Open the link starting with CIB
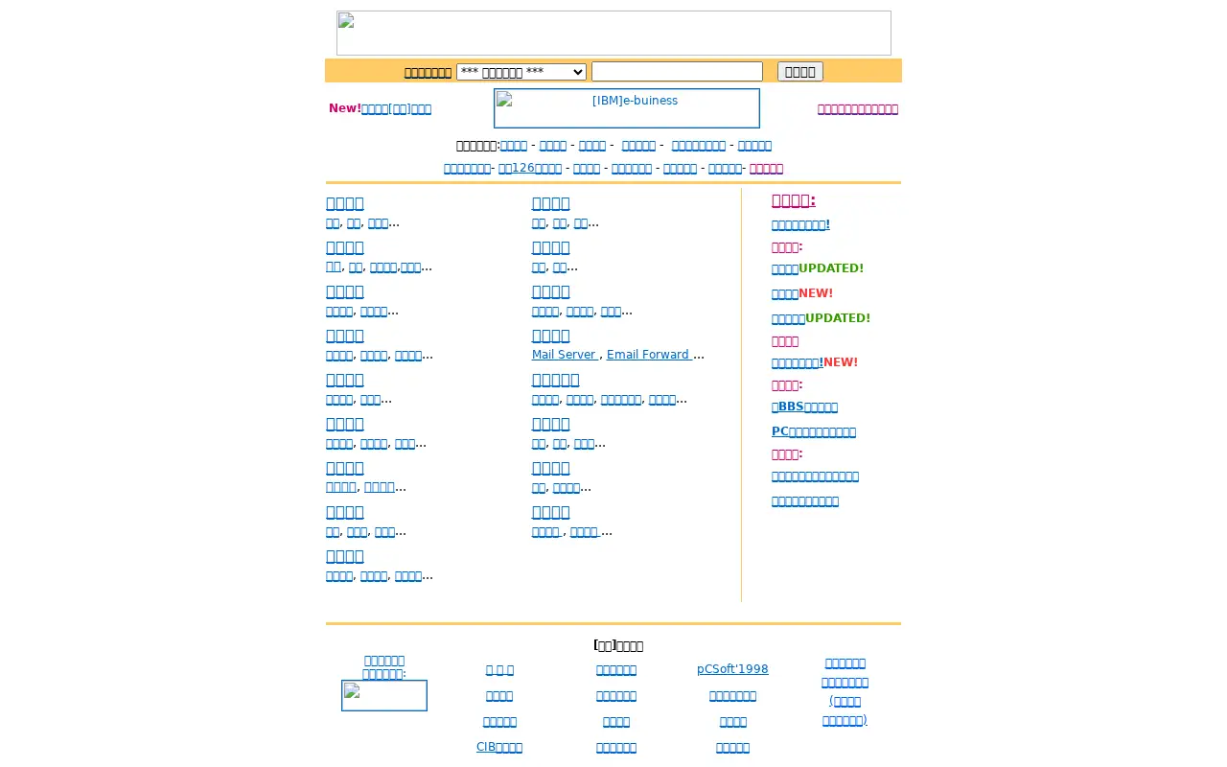 [x=499, y=747]
